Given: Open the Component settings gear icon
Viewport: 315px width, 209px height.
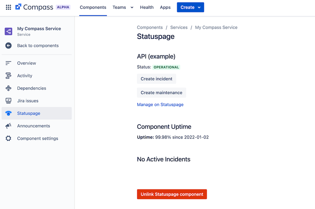Looking at the screenshot, I should click(9, 138).
